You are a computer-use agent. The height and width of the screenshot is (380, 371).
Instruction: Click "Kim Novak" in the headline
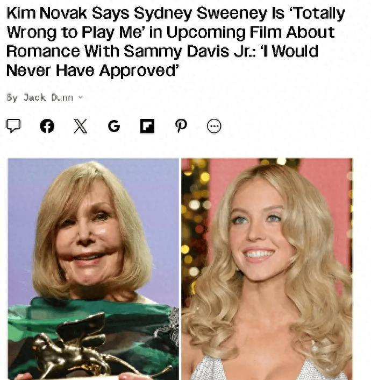(x=47, y=13)
